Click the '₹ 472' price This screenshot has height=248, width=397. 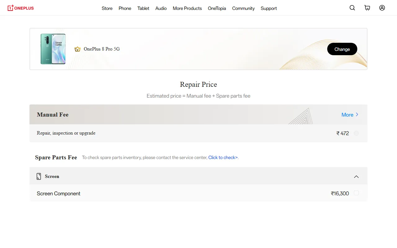point(343,133)
